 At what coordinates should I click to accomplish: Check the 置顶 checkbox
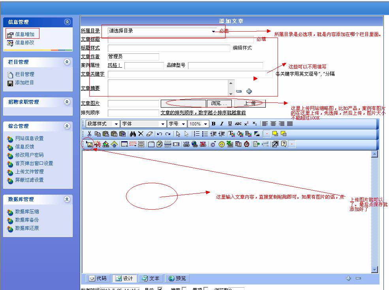tap(206, 288)
